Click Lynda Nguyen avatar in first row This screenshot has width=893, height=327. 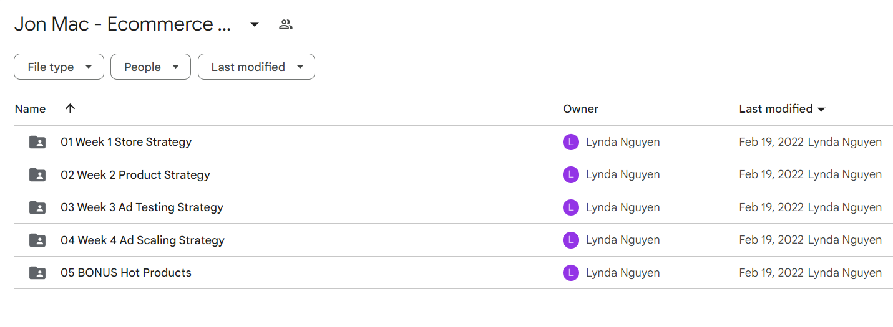click(x=571, y=142)
